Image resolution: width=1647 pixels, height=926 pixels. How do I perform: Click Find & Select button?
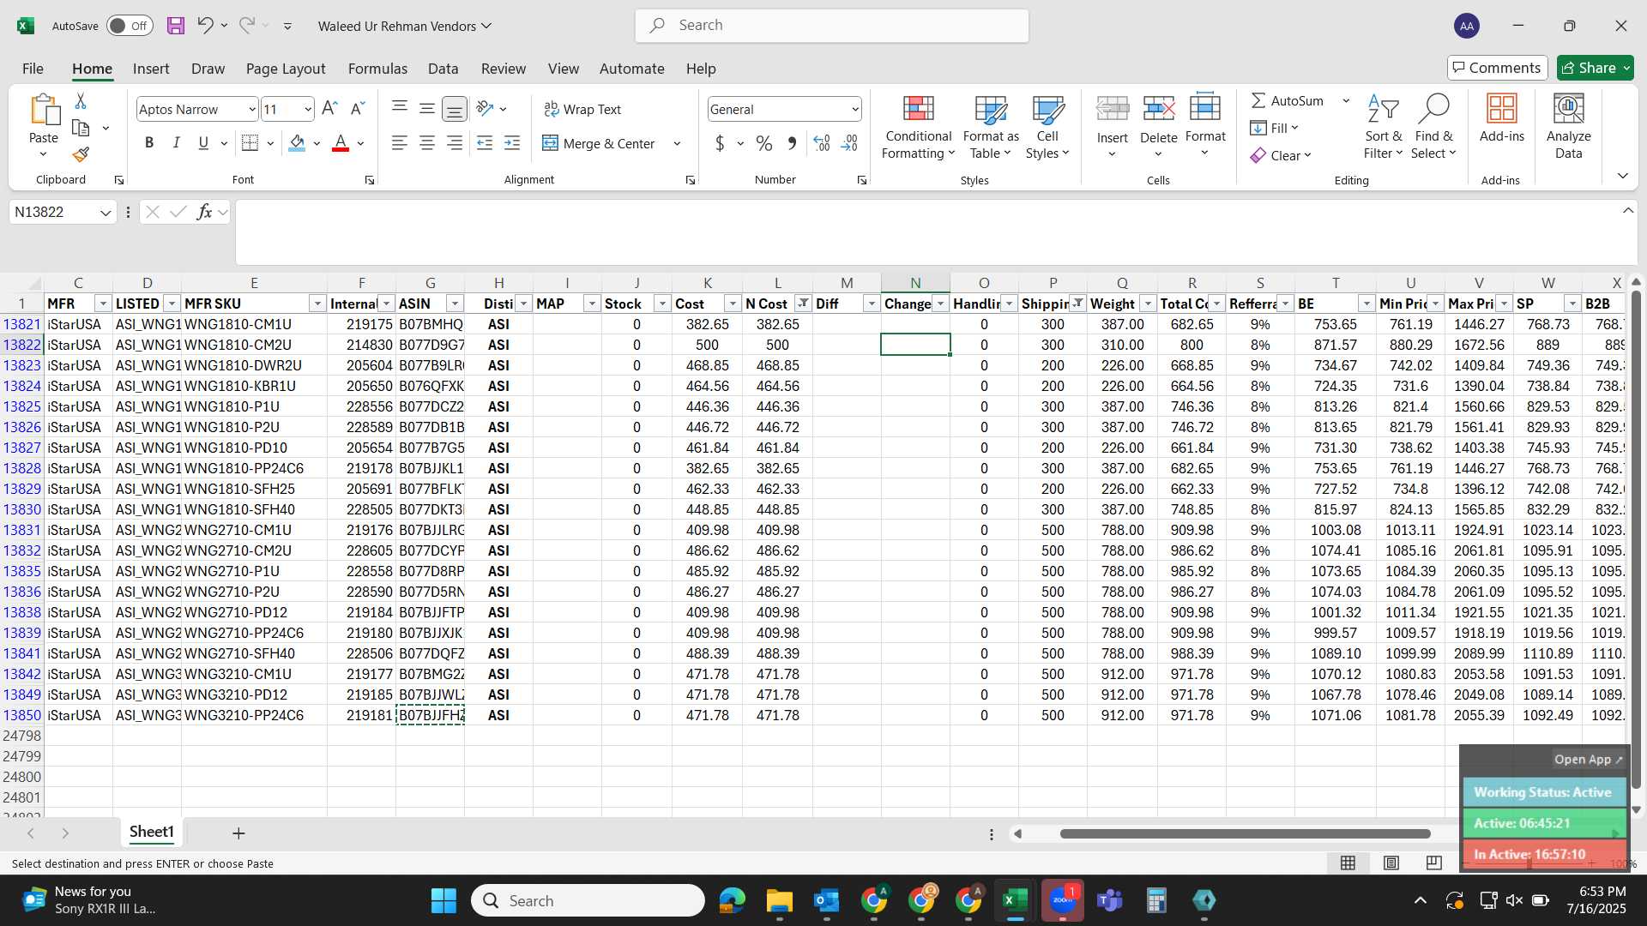[x=1434, y=126]
